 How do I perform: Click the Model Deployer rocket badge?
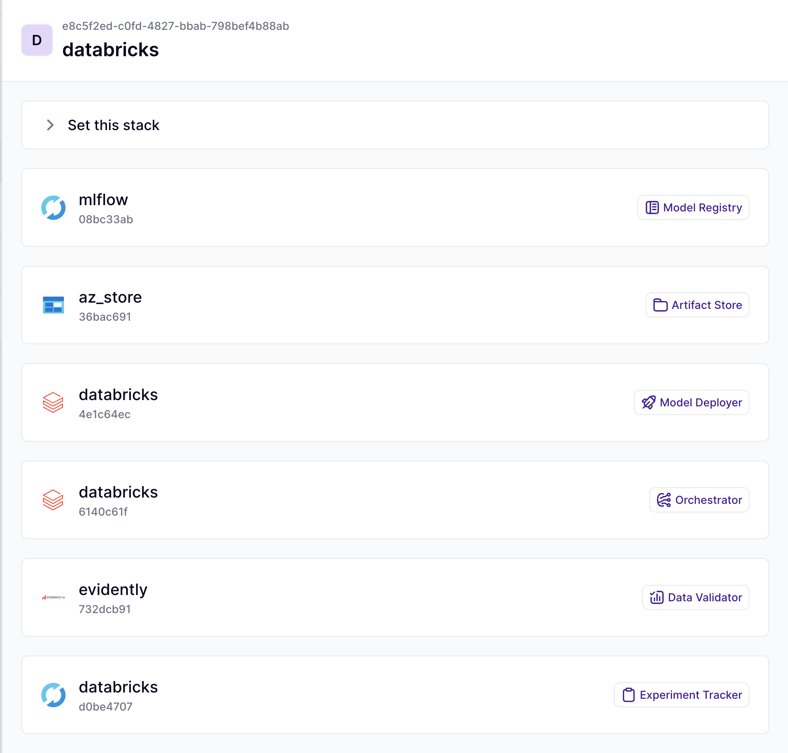coord(691,402)
